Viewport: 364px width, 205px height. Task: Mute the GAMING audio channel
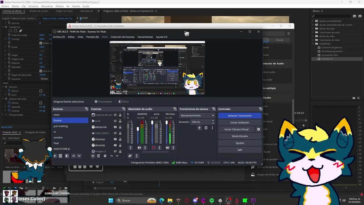point(139,147)
